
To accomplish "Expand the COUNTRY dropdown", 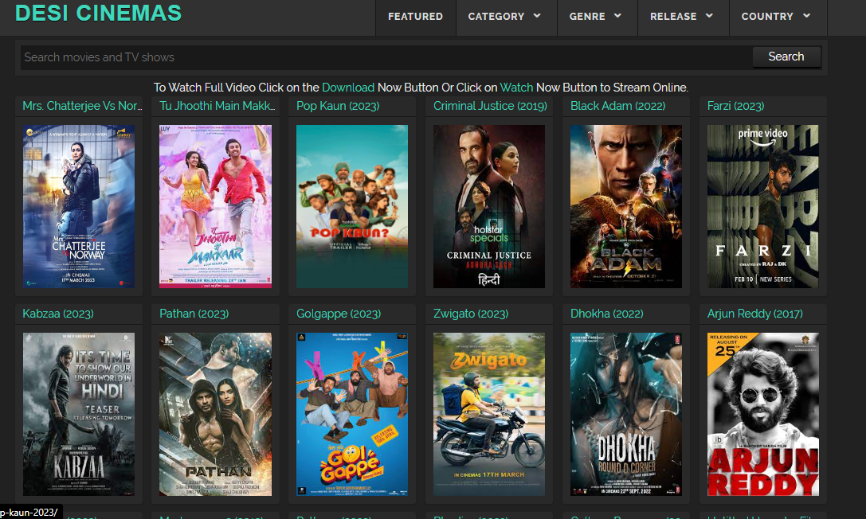I will [777, 16].
